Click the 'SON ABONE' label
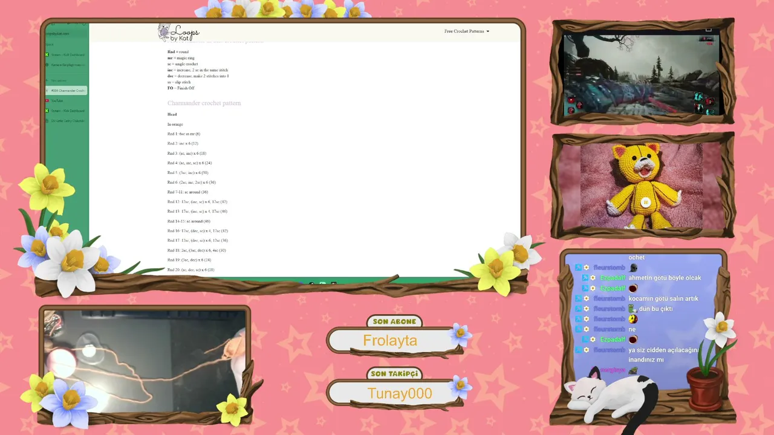Screen dimensions: 774x435 coord(394,322)
